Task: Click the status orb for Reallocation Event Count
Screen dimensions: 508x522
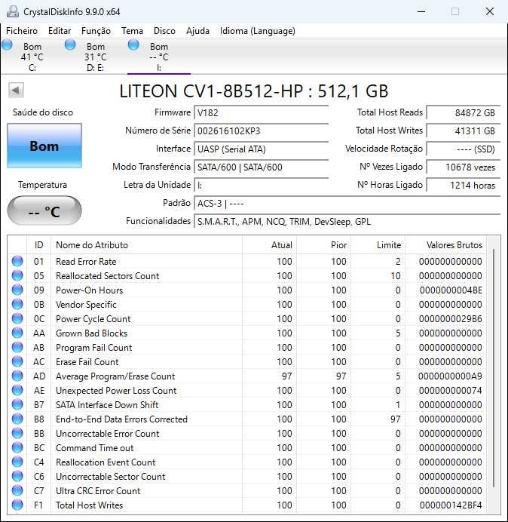Action: click(x=17, y=462)
